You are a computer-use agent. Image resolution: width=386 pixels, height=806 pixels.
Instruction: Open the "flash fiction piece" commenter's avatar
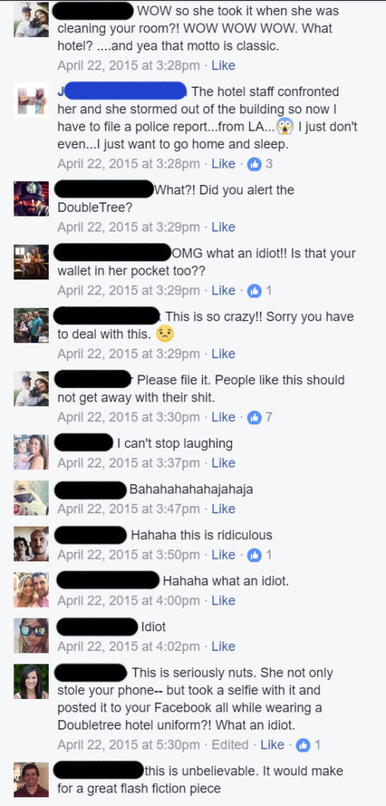click(31, 780)
